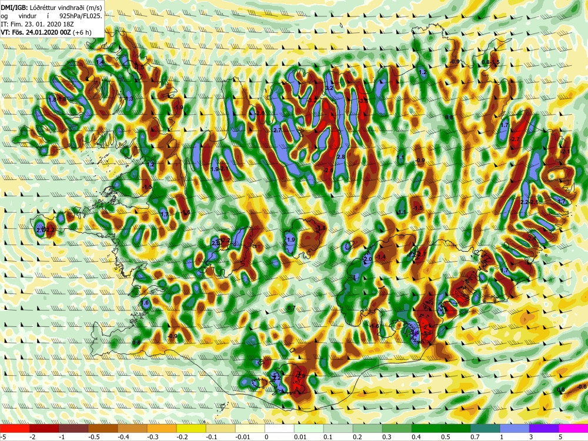Click the bright yellow legend swatch above -0.2
This screenshot has height=441, width=588.
point(191,428)
